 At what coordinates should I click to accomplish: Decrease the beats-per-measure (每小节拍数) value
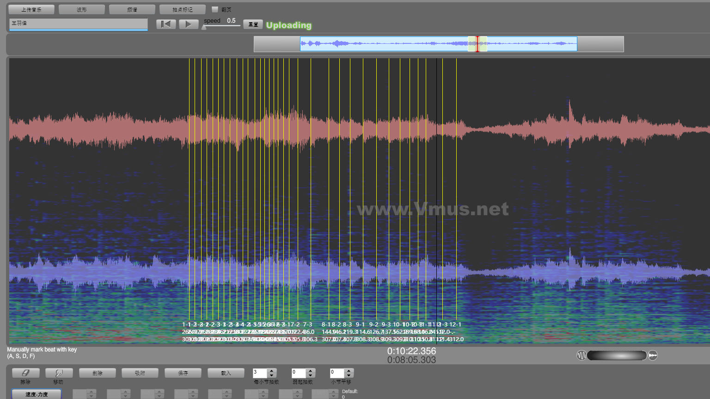click(x=272, y=375)
